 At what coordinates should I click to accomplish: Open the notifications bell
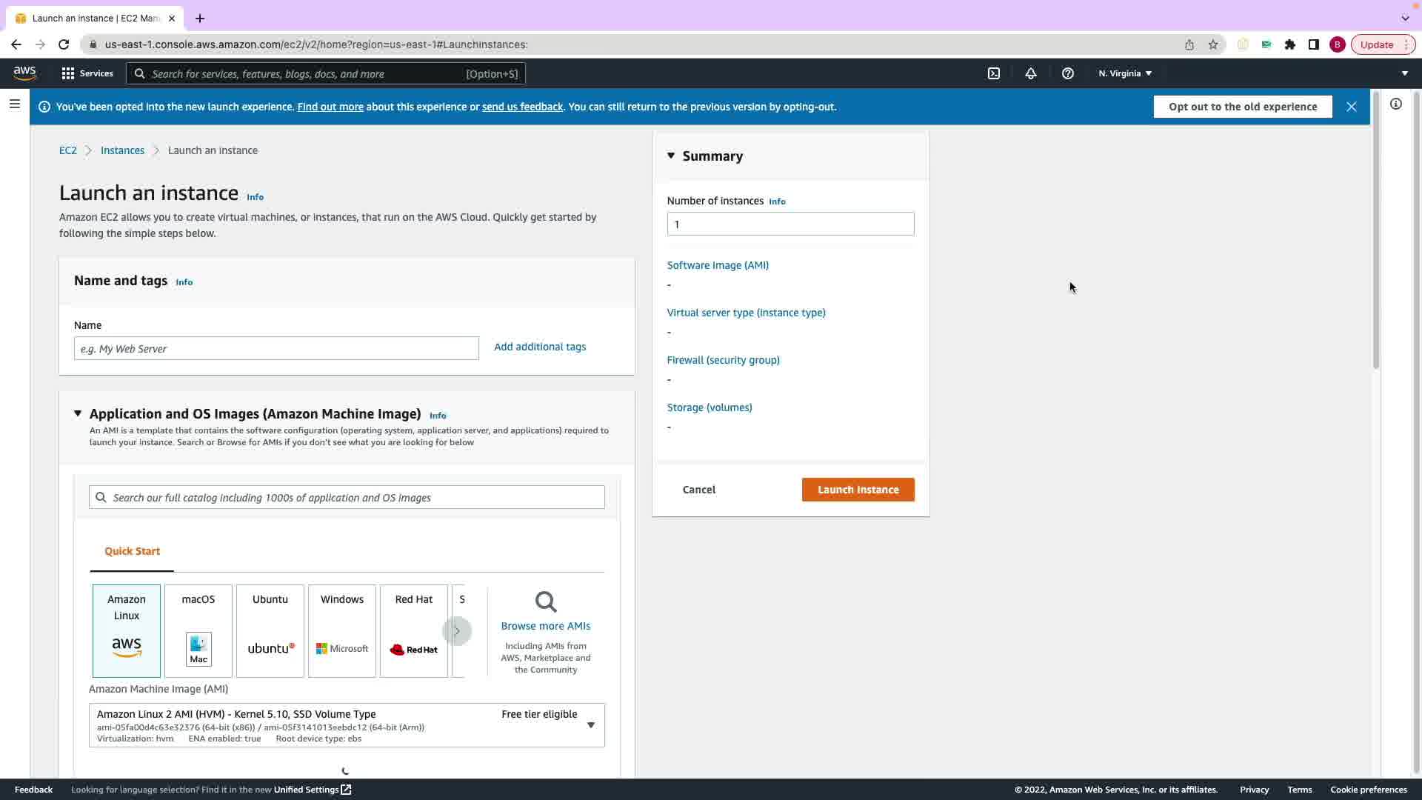click(x=1030, y=73)
